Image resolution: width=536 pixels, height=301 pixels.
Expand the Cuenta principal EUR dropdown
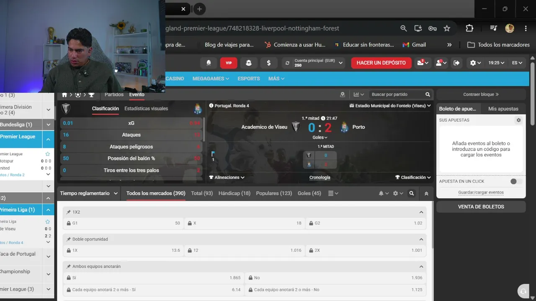point(341,63)
